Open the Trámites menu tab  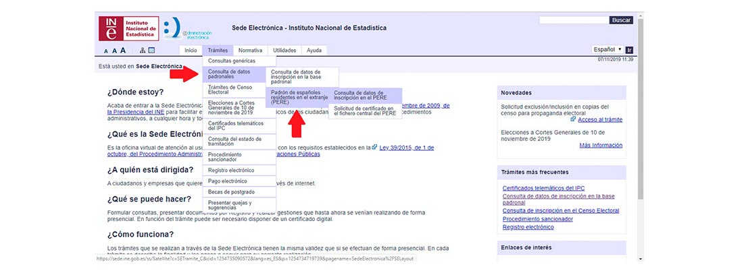tap(218, 51)
